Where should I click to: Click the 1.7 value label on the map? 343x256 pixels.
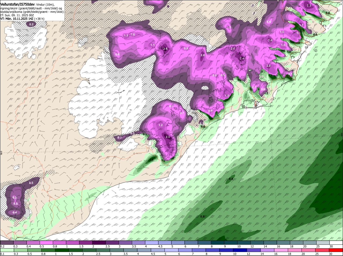point(301,25)
